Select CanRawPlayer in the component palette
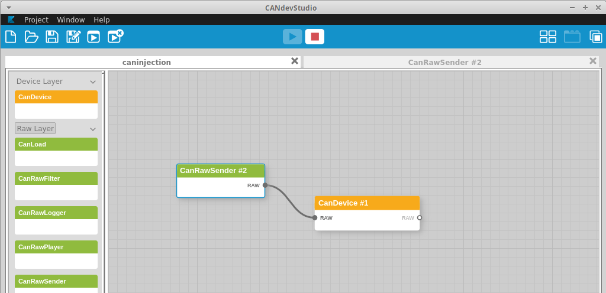606x293 pixels. (x=56, y=255)
